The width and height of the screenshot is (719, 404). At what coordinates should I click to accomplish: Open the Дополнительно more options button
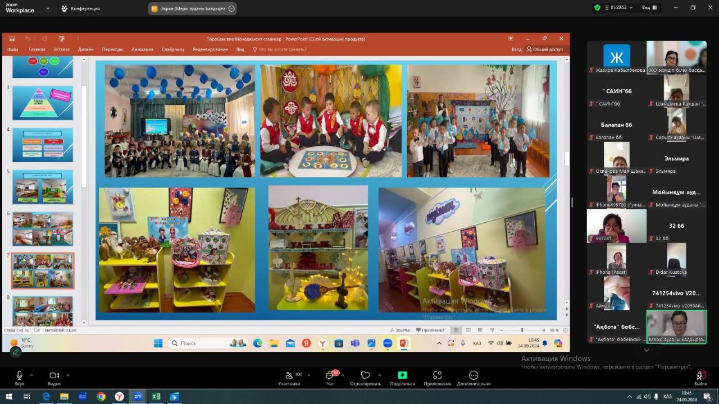click(x=474, y=378)
